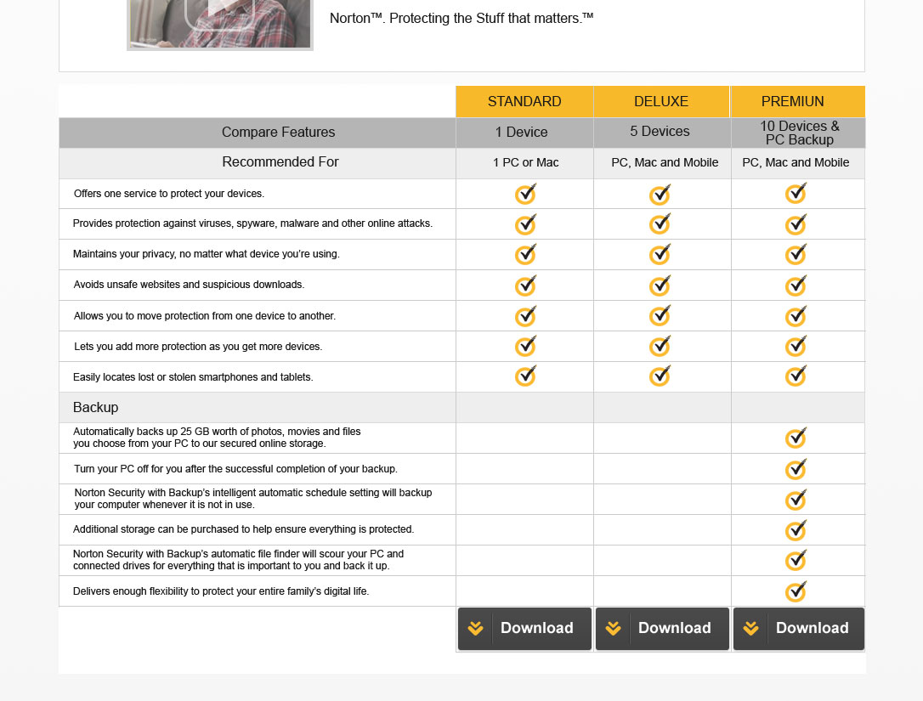Click Premium checkmark for add more protection
The image size is (923, 701).
pos(796,347)
